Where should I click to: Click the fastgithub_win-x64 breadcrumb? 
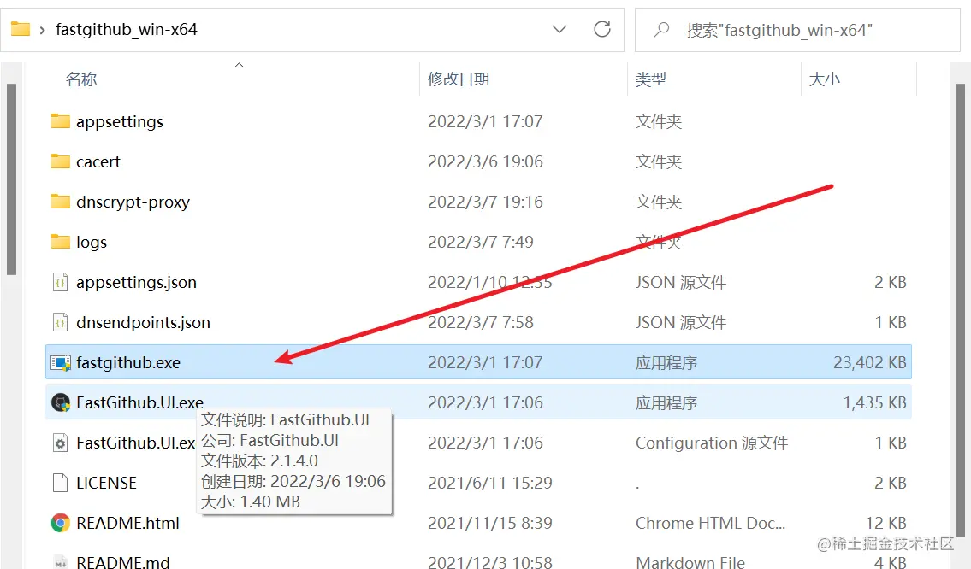(x=127, y=29)
